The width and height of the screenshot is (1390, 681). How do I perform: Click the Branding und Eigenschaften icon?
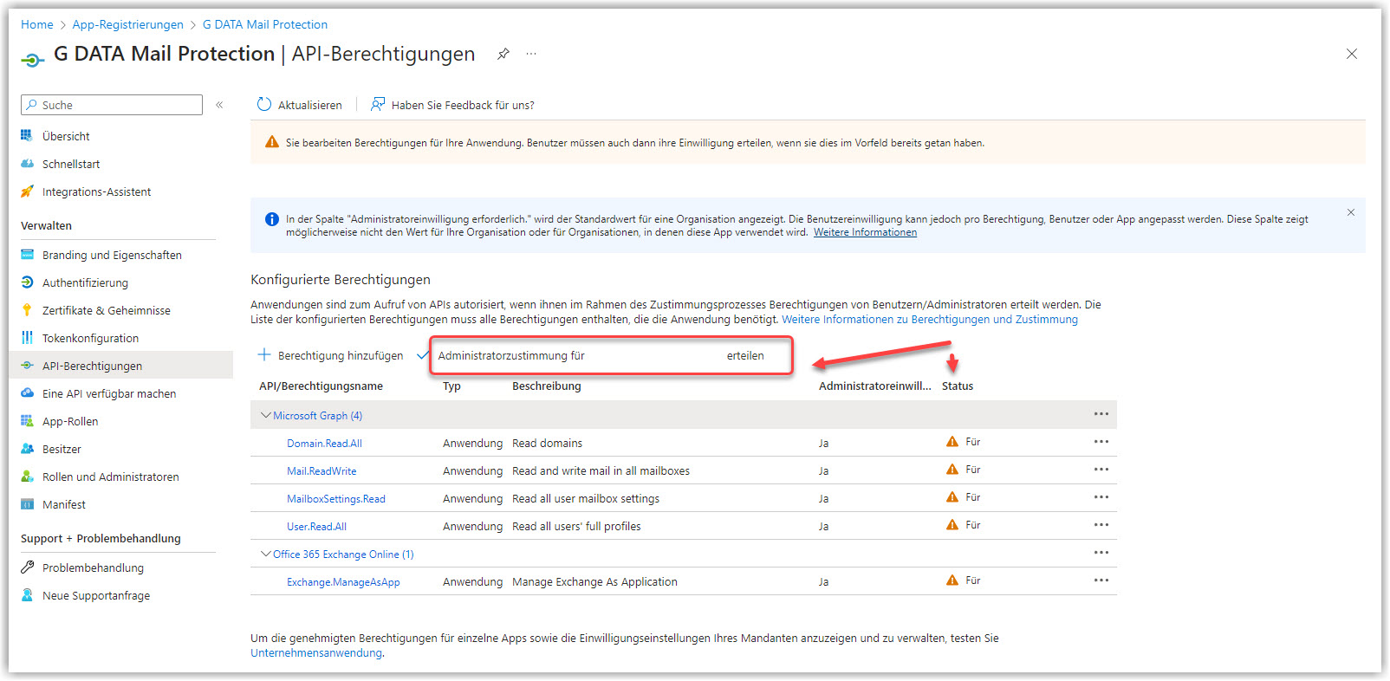[27, 255]
